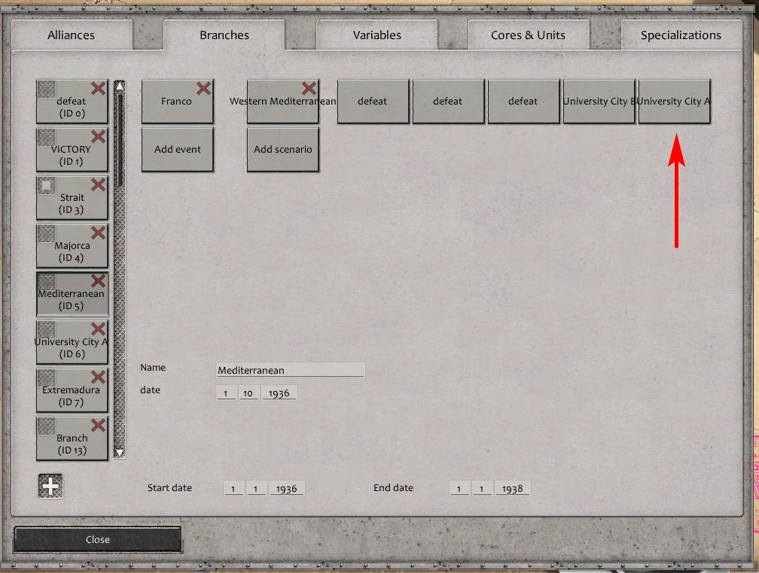
Task: Edit the branch date year 1936
Action: coord(279,393)
